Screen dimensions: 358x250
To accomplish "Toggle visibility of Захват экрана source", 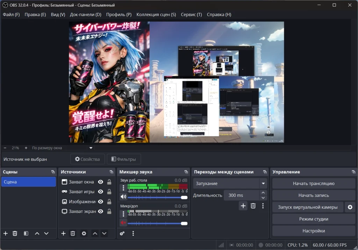I will [x=101, y=212].
